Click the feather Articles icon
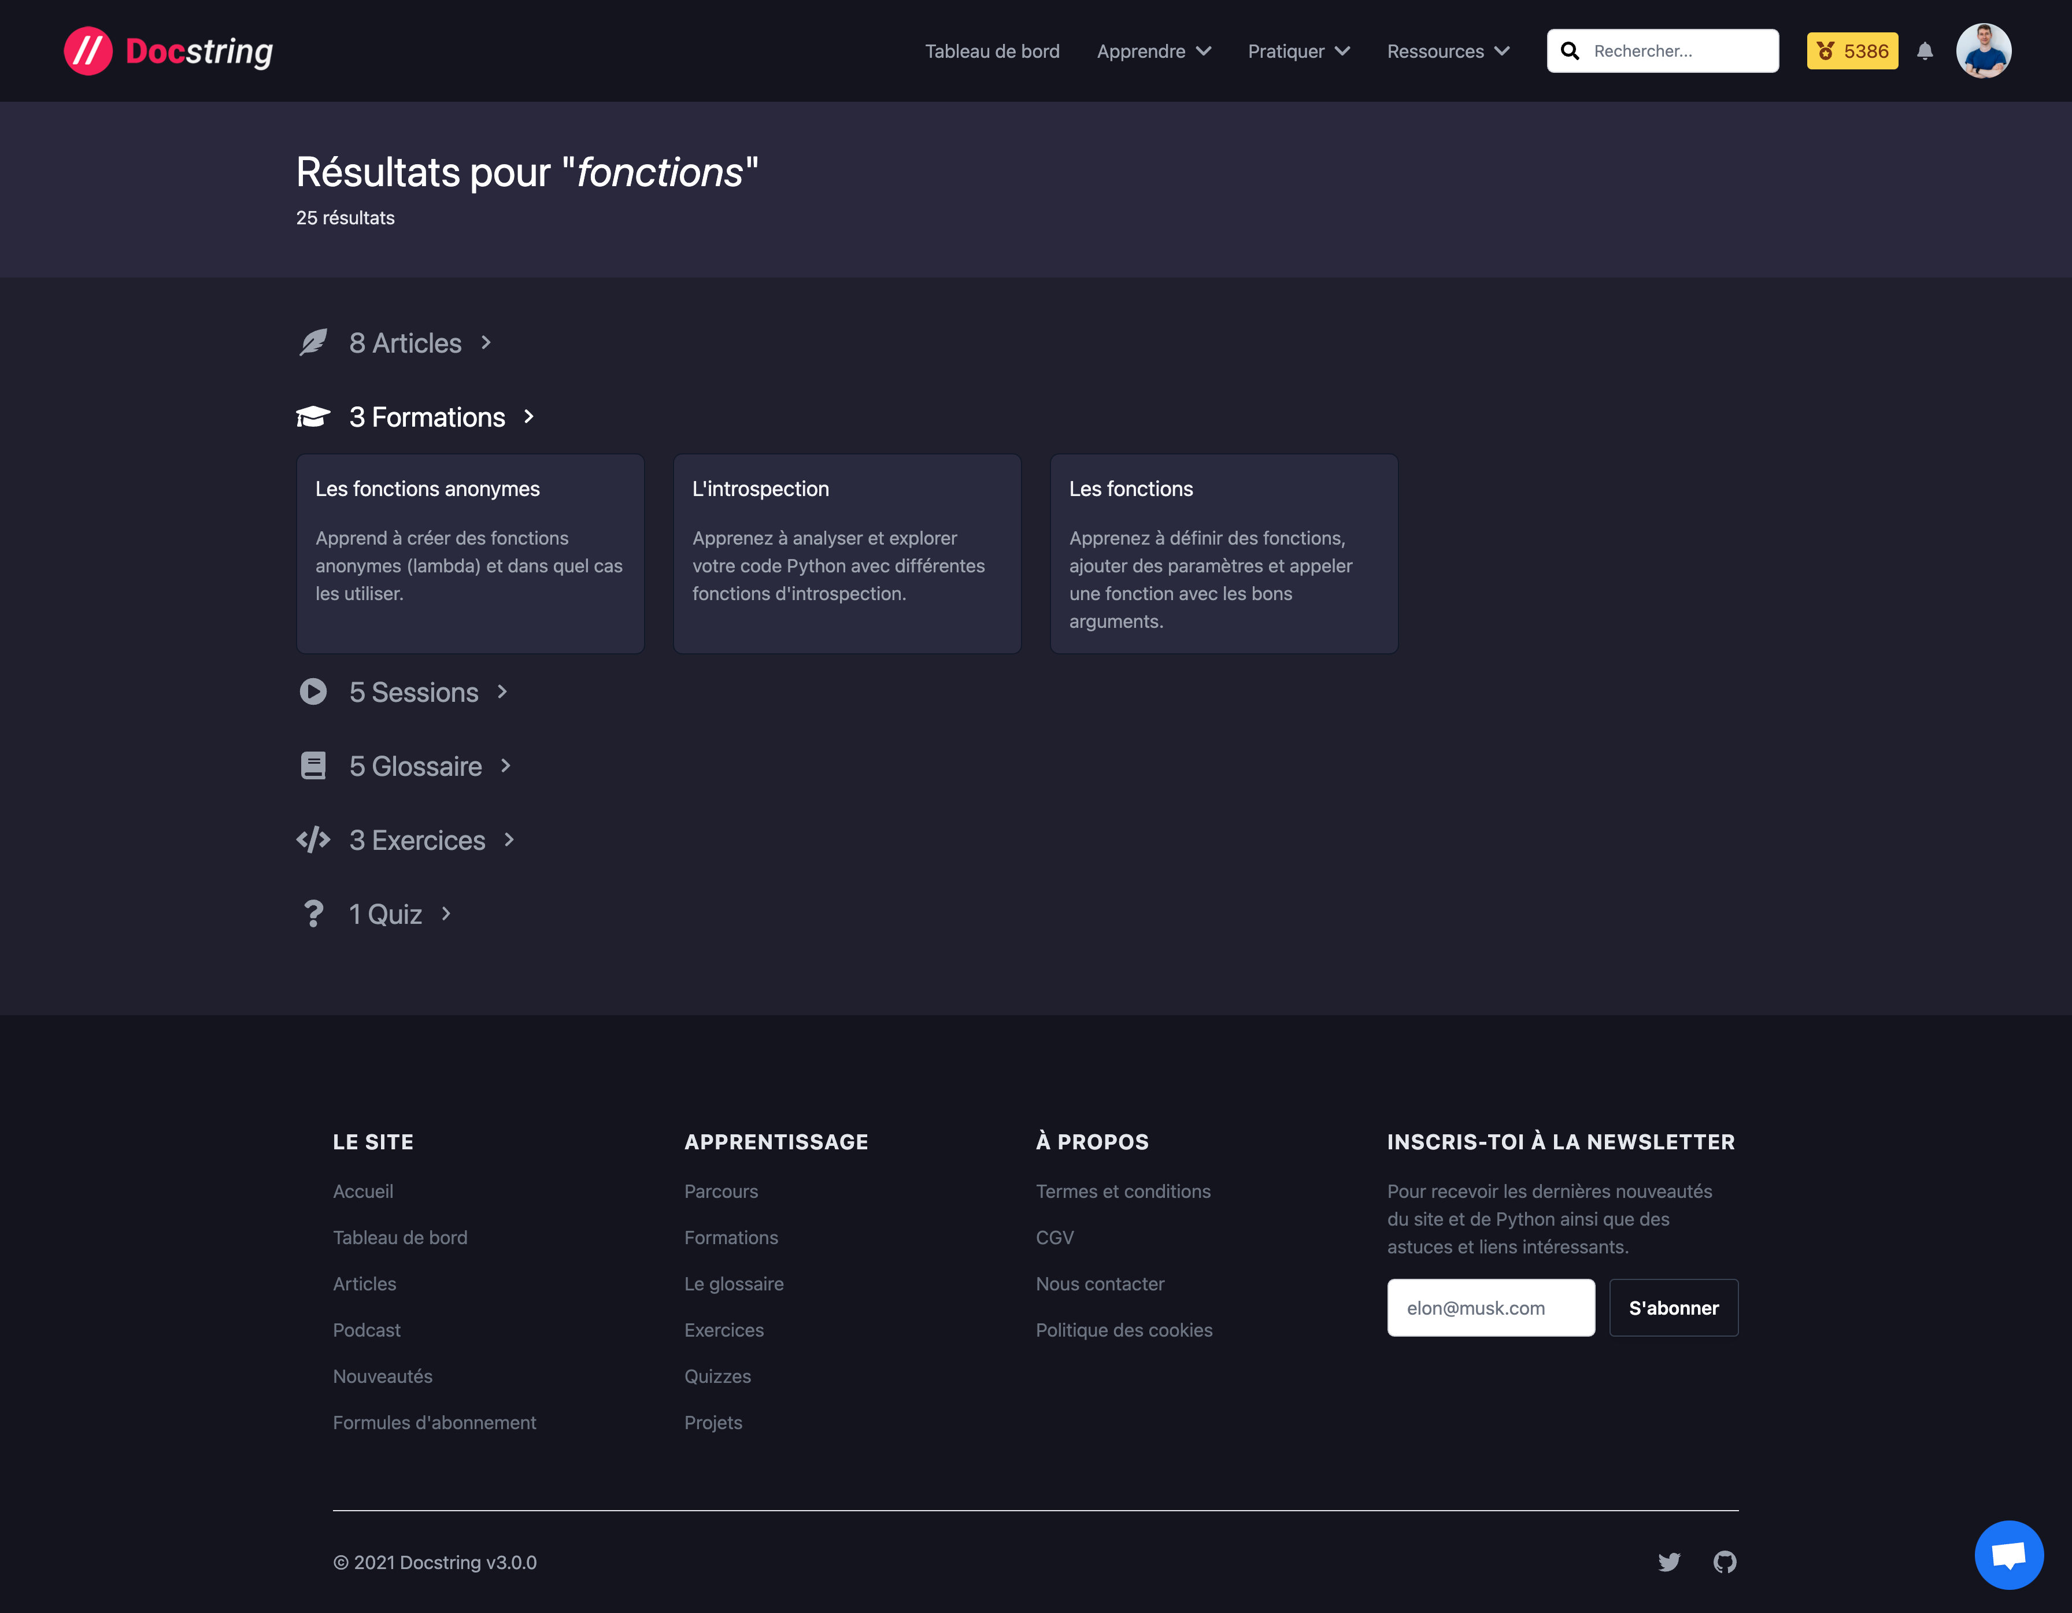Image resolution: width=2072 pixels, height=1613 pixels. click(x=313, y=342)
